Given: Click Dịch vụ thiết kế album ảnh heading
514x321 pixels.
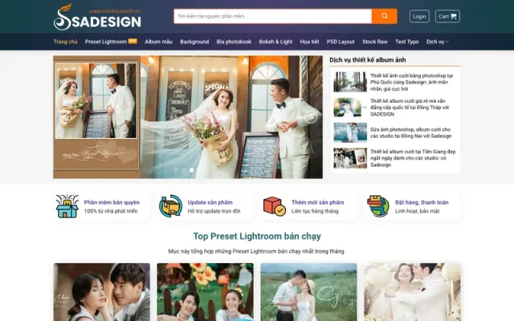Looking at the screenshot, I should tap(368, 59).
